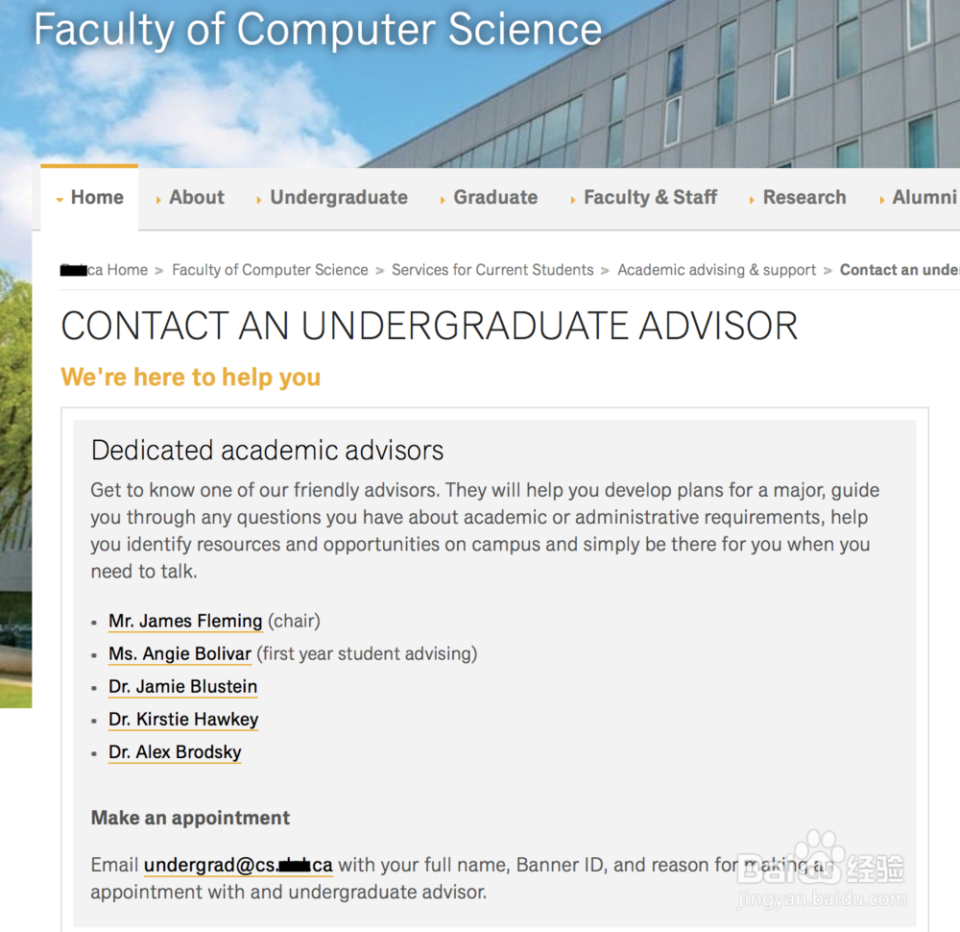960x932 pixels.
Task: Open Dr. Jamie Blustein advisor link
Action: 183,686
